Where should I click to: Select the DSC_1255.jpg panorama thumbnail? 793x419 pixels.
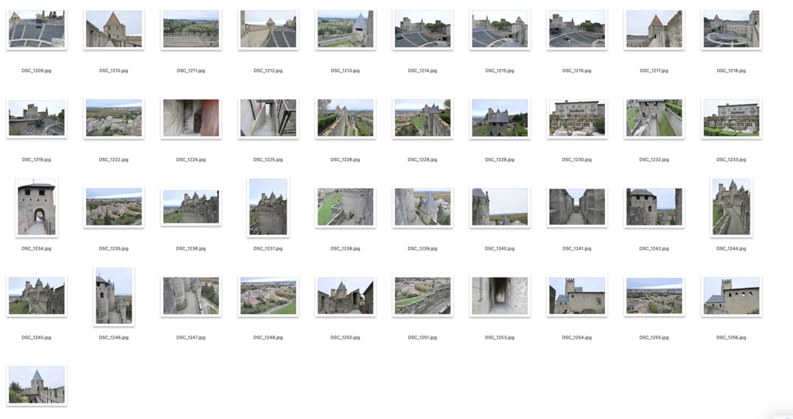(654, 296)
